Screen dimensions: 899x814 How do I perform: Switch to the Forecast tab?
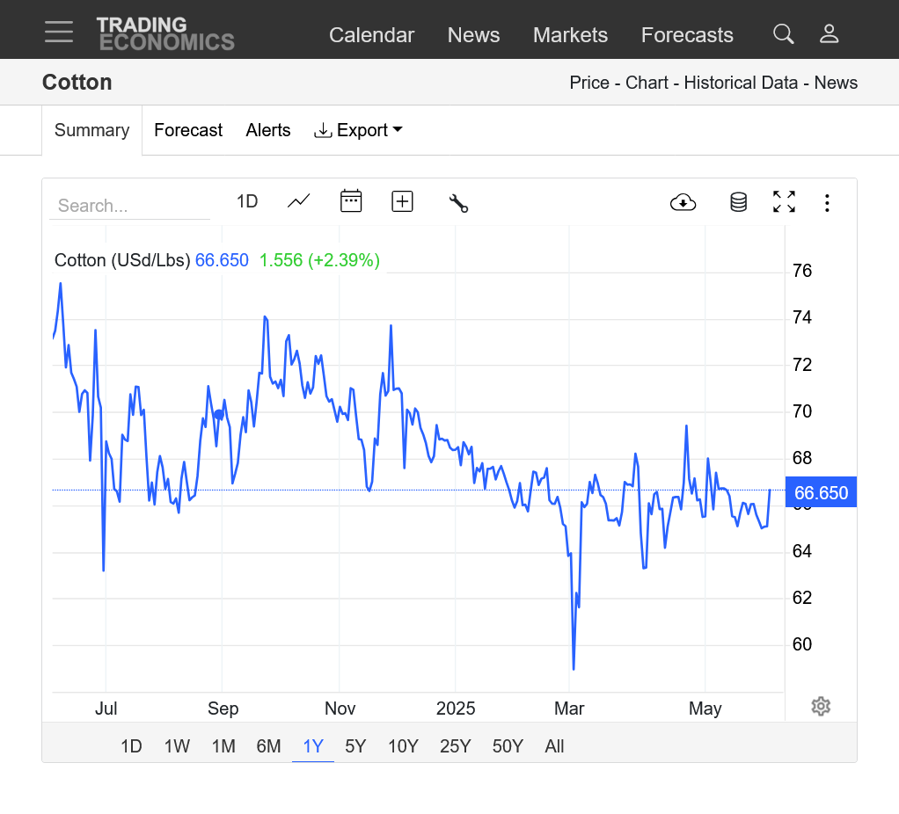[188, 130]
